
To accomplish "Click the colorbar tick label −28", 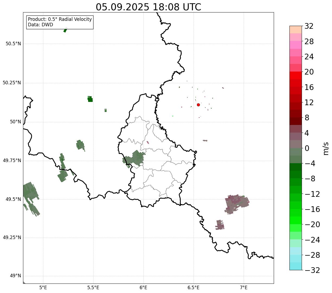I will pyautogui.click(x=312, y=255).
